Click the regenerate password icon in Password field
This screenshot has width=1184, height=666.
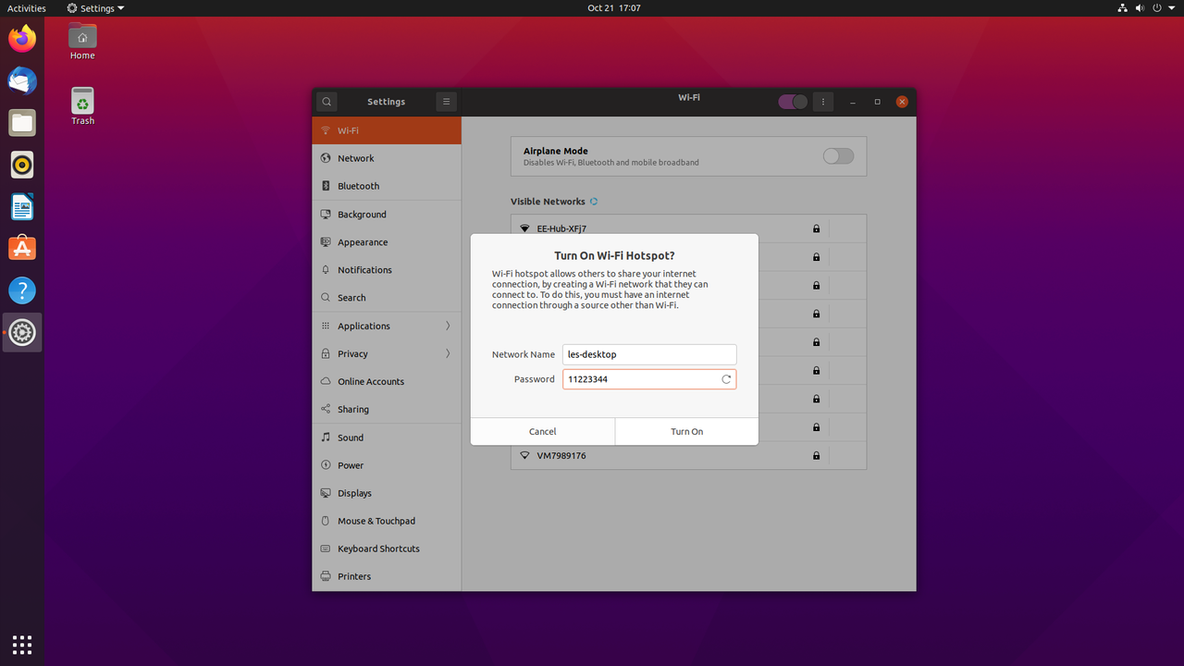pos(726,379)
